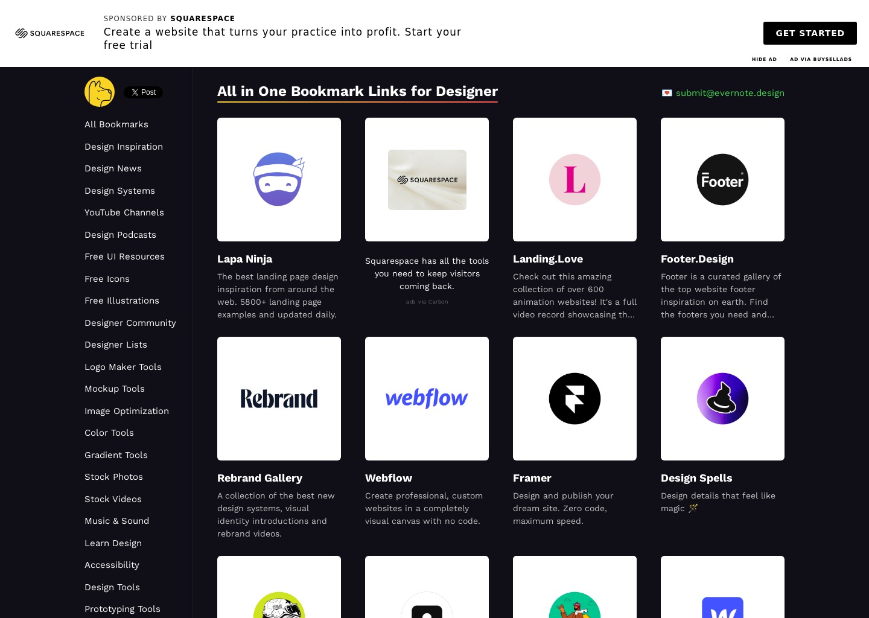Select Accessibility in sidebar
869x618 pixels.
click(112, 565)
